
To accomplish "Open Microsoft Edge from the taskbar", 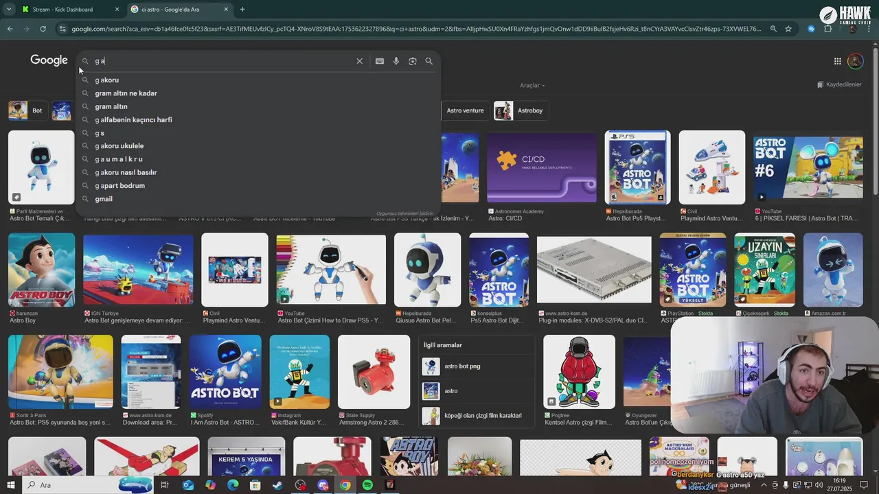I will [233, 485].
